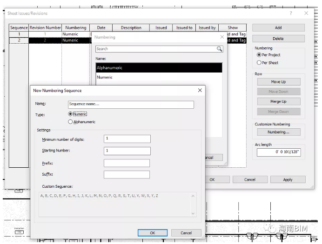Click the Merge Up button
Viewport: 322px width, 244px height.
pos(279,101)
